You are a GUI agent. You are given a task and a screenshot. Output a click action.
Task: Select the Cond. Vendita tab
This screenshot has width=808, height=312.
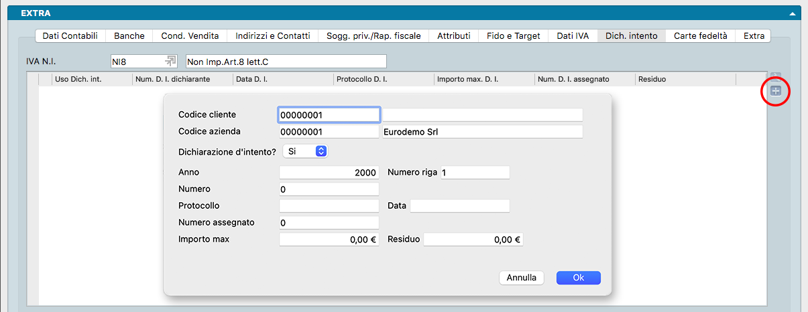tap(190, 36)
